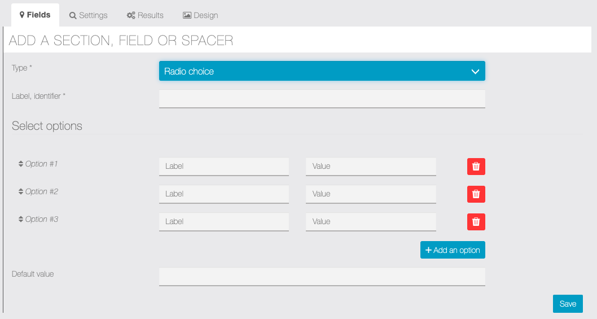Click Option #2 Label input

(223, 194)
